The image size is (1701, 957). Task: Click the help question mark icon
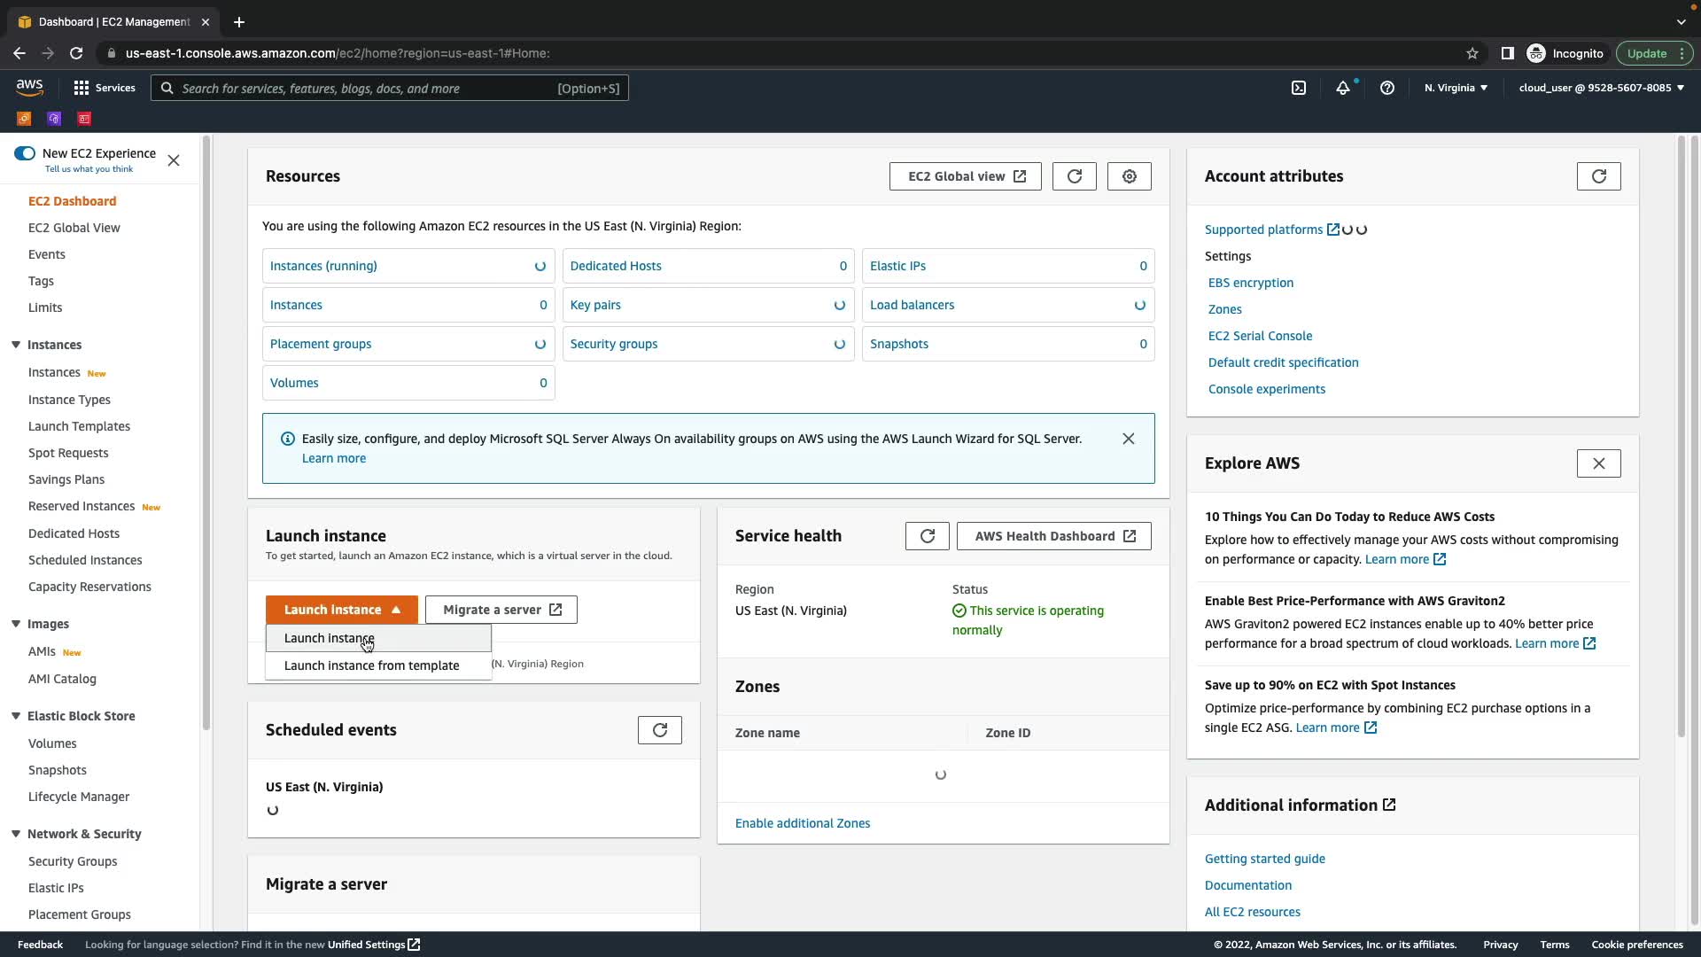click(x=1387, y=88)
